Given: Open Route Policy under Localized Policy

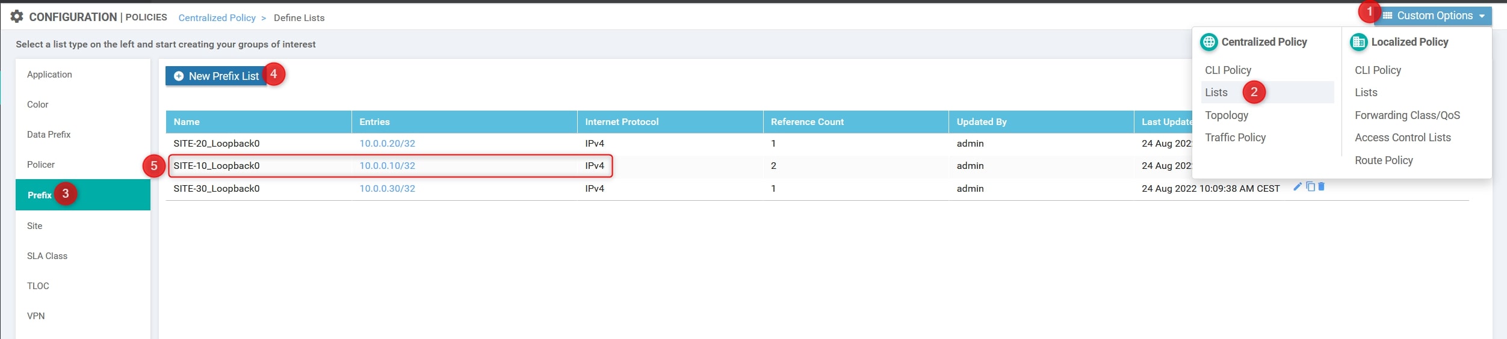Looking at the screenshot, I should coord(1383,160).
